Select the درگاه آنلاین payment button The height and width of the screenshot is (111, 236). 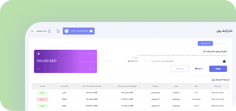[x=180, y=69]
